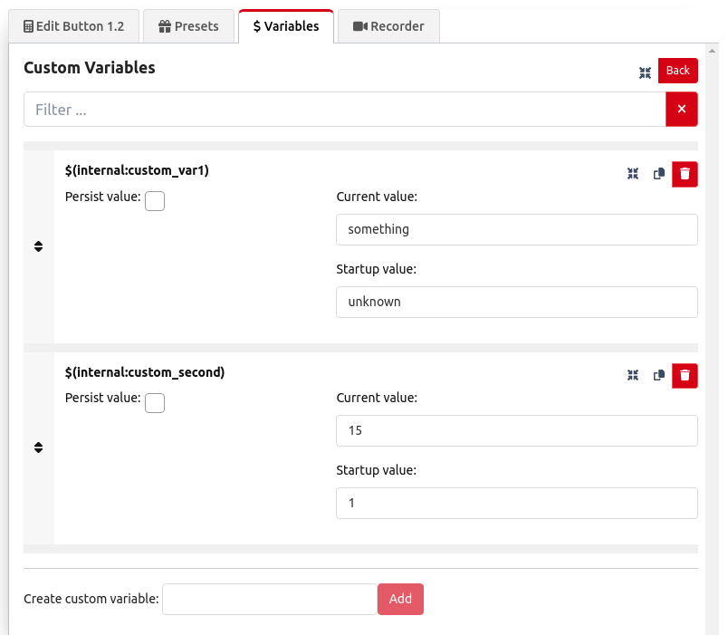728x635 pixels.
Task: Click the current value field showing something
Action: pos(516,229)
